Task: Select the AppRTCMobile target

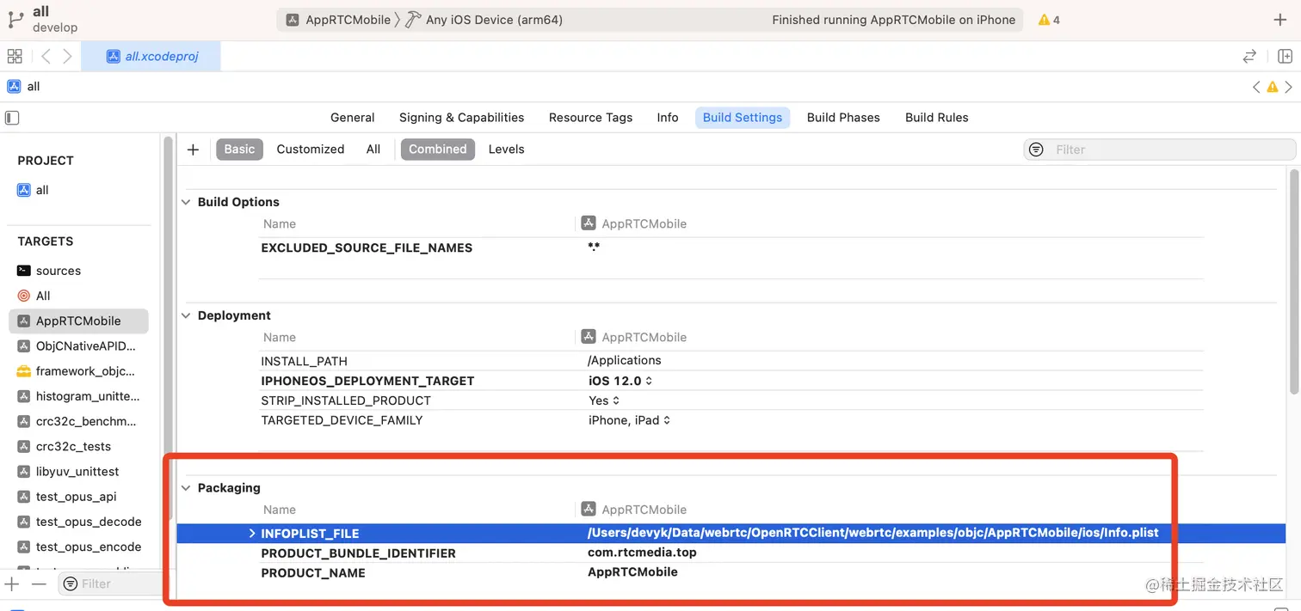Action: 79,321
